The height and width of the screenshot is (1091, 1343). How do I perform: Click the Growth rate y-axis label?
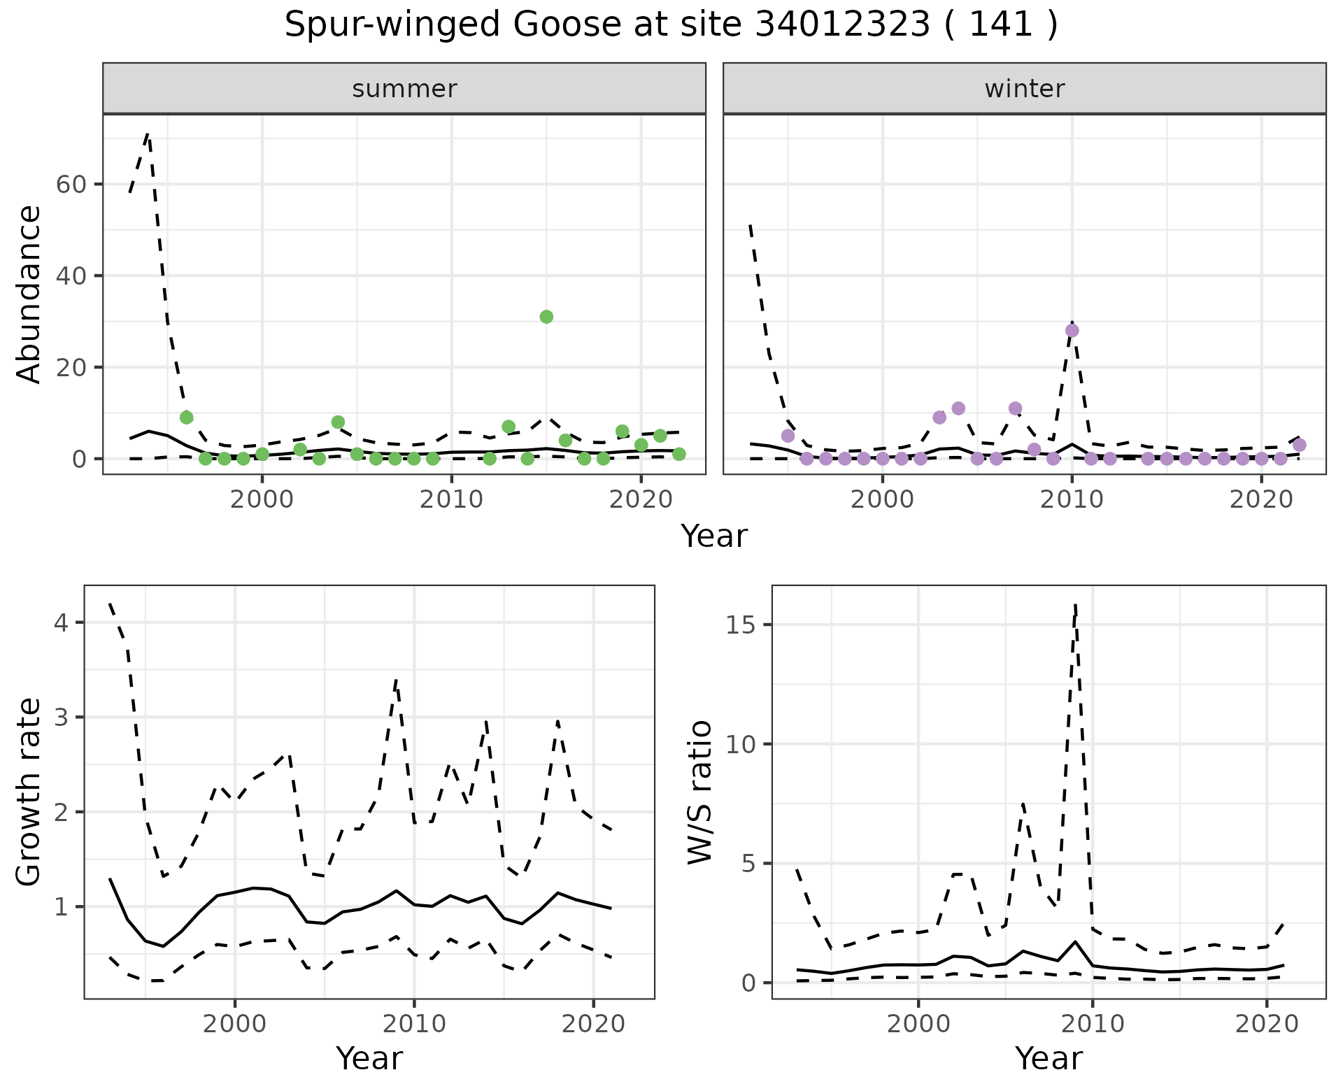pyautogui.click(x=29, y=792)
